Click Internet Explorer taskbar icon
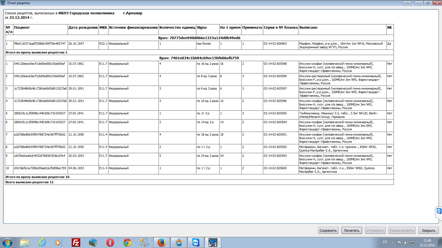The image size is (442, 248). 42,242
